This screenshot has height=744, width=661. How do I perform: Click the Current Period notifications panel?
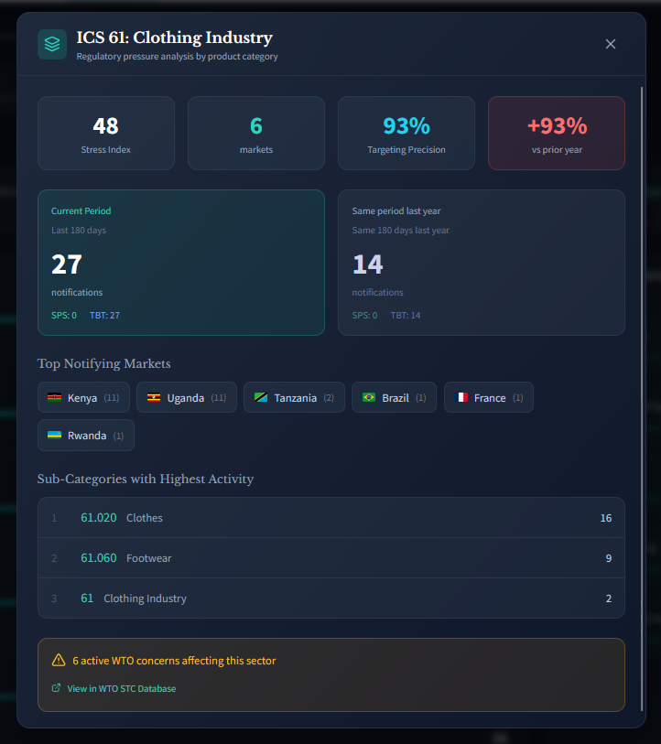point(181,263)
